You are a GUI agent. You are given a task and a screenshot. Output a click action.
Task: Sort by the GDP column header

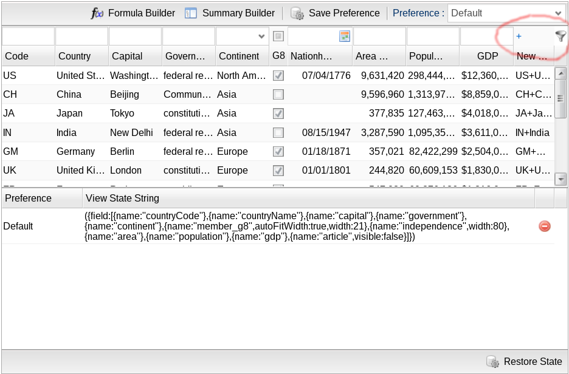486,56
